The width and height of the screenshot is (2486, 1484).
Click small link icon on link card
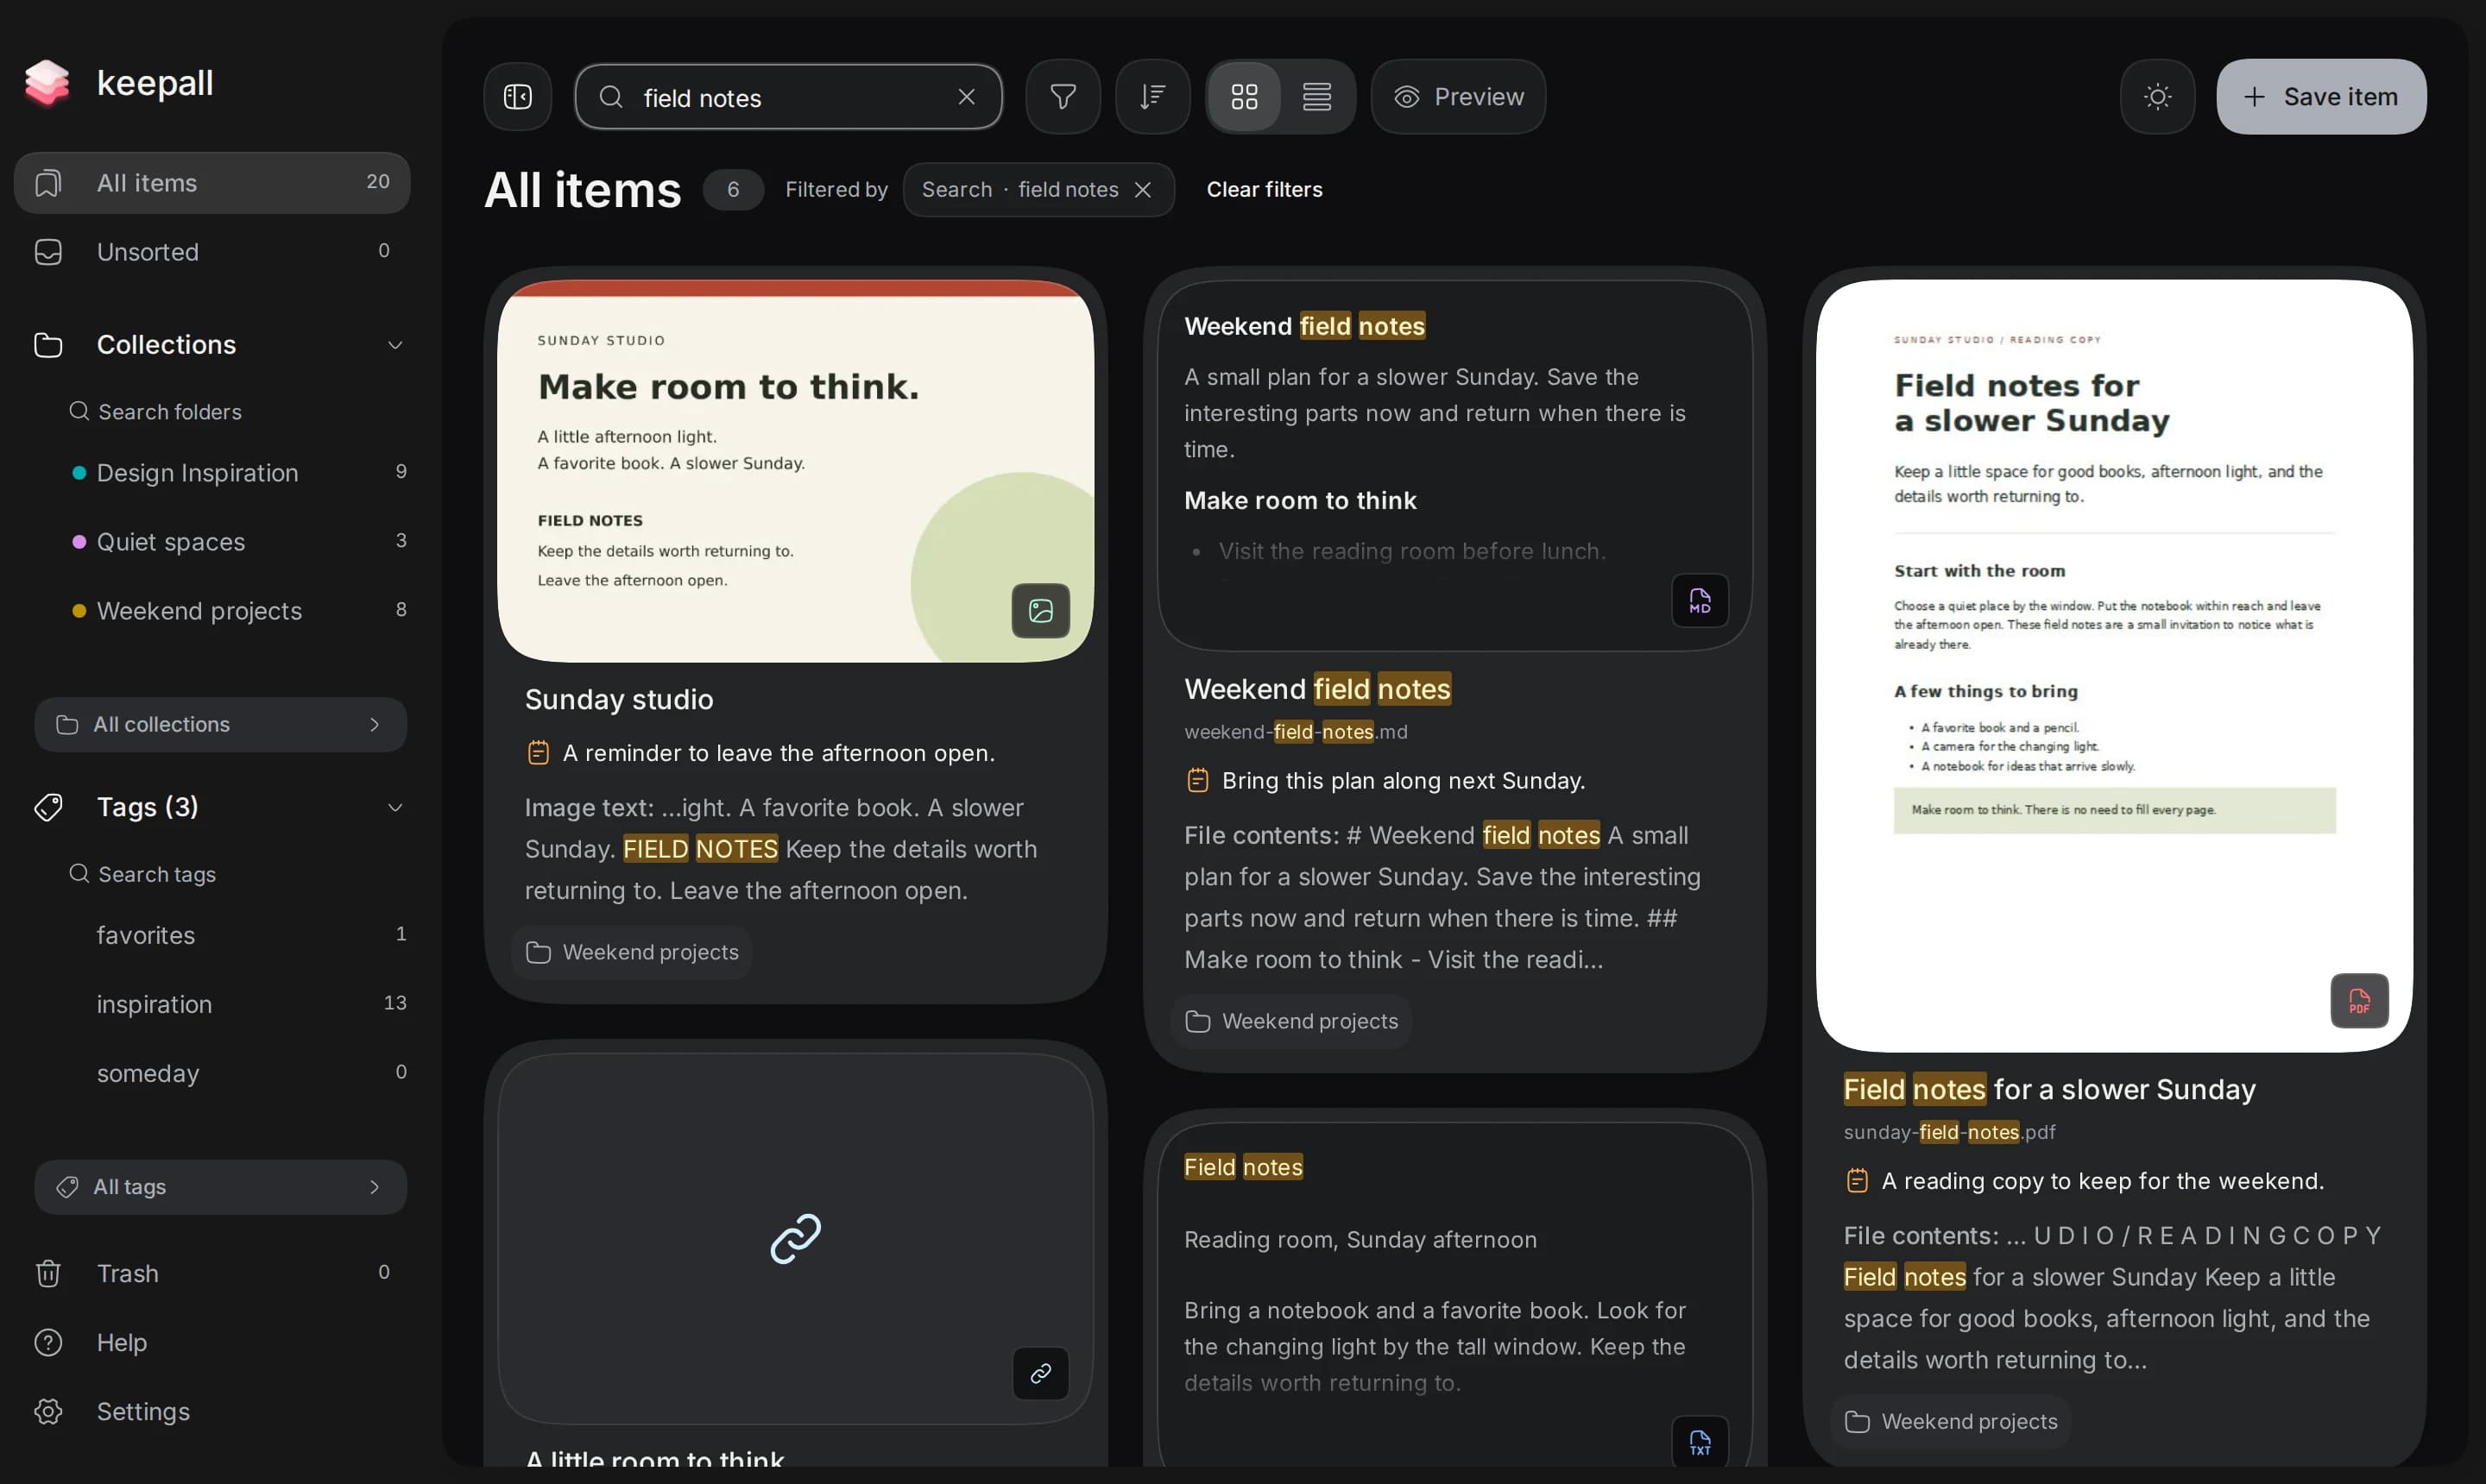coord(1040,1373)
